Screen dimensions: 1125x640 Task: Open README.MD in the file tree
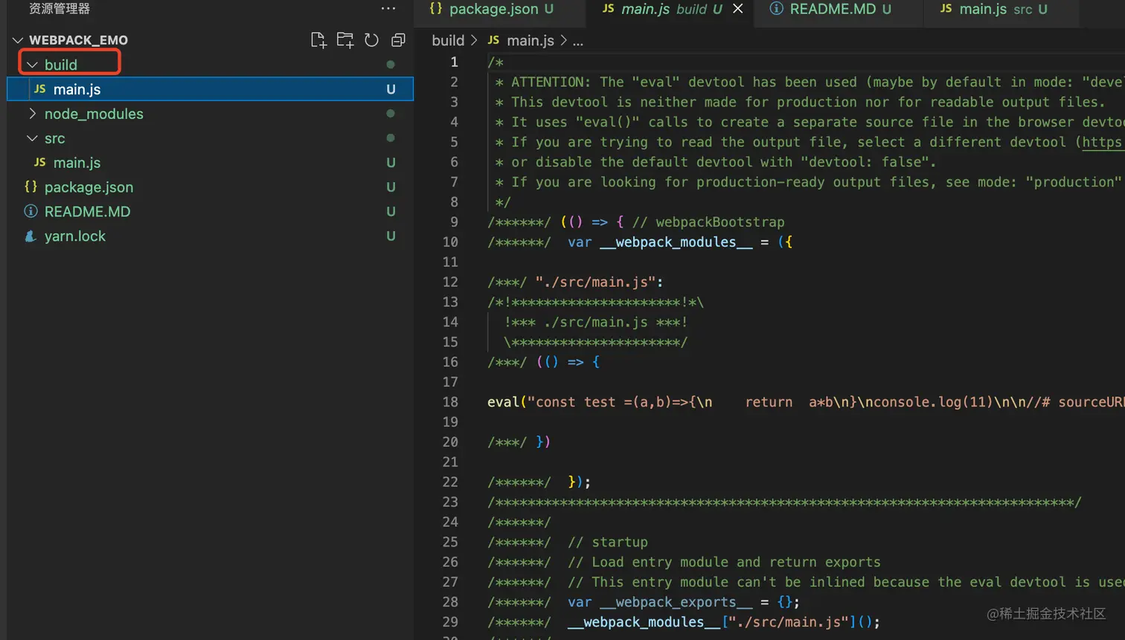click(210, 212)
